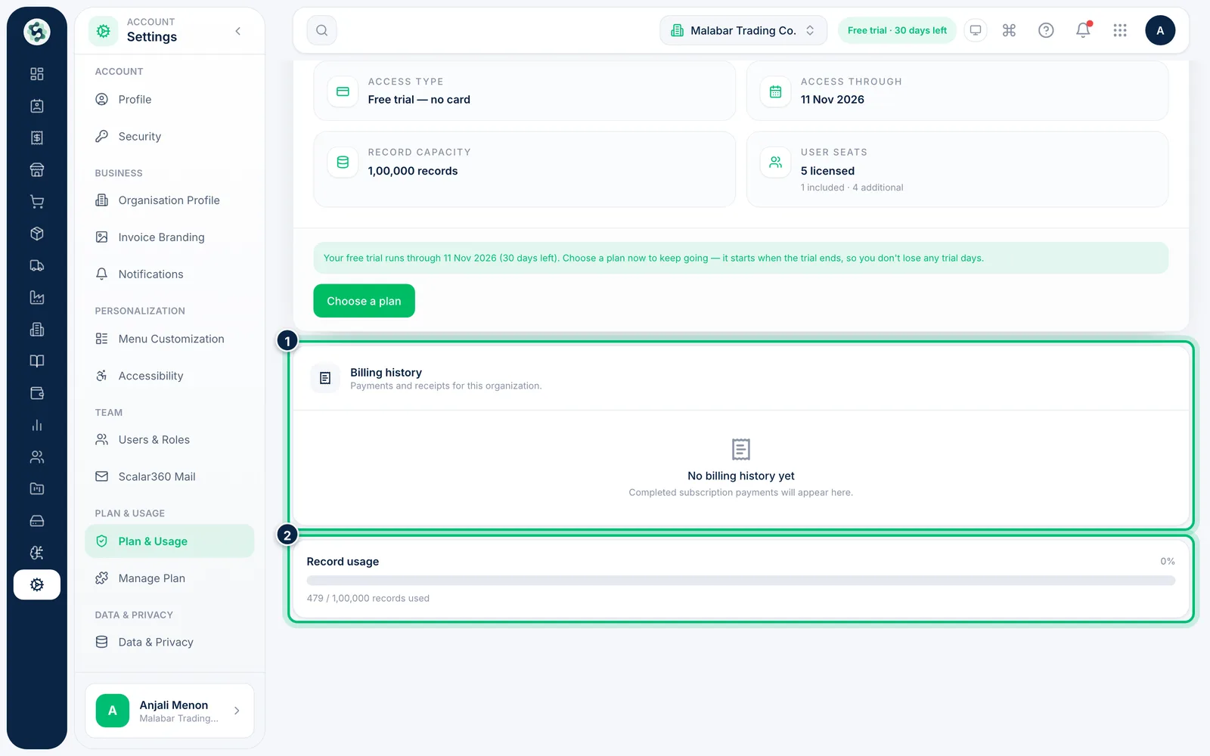
Task: Click the 0% usage value
Action: pos(1168,562)
